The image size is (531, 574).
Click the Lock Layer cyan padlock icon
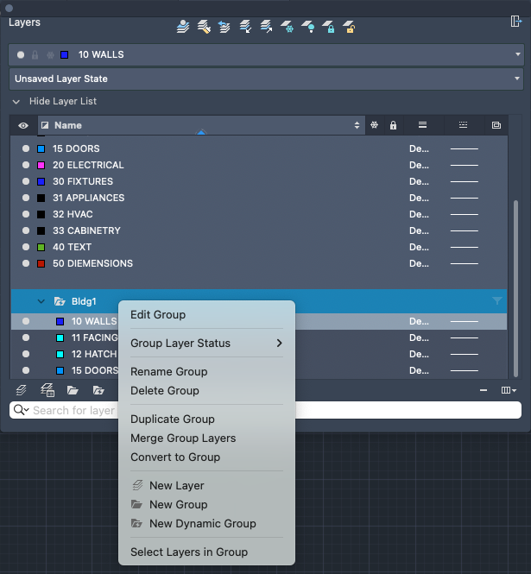click(x=328, y=27)
